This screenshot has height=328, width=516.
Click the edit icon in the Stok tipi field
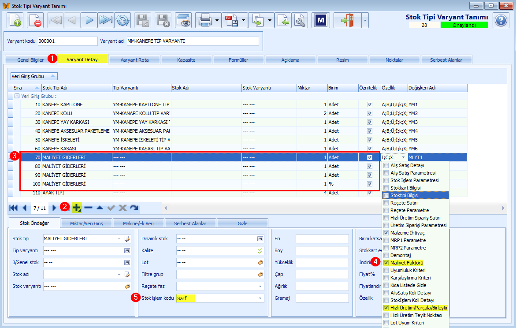(x=127, y=239)
